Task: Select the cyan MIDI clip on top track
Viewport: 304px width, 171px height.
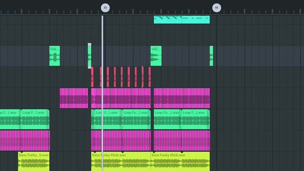Action: [x=181, y=19]
